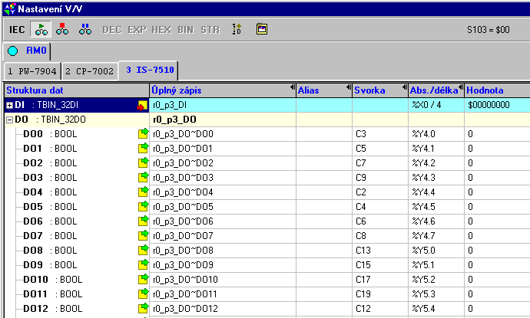
Task: Collapse the Svorka column arrow
Action: [405, 87]
